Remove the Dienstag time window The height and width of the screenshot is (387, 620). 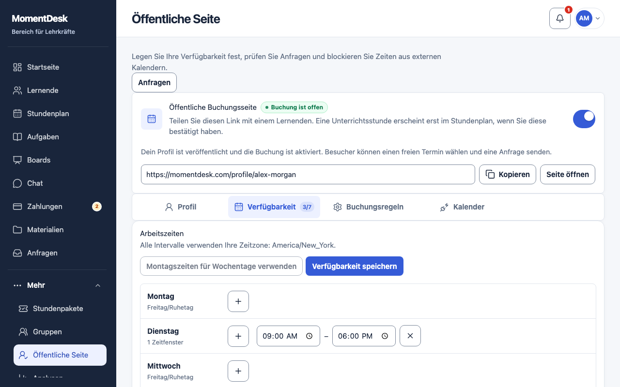tap(410, 336)
